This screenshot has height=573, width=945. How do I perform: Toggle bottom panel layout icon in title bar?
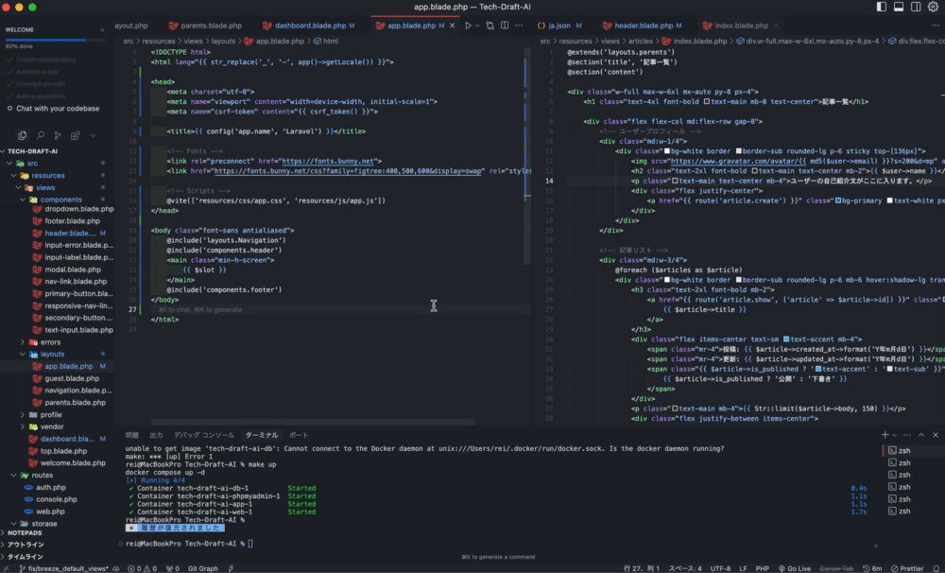[899, 7]
